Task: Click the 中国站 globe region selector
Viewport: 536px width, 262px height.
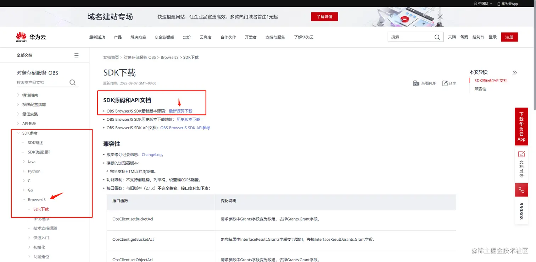Action: pos(483,4)
